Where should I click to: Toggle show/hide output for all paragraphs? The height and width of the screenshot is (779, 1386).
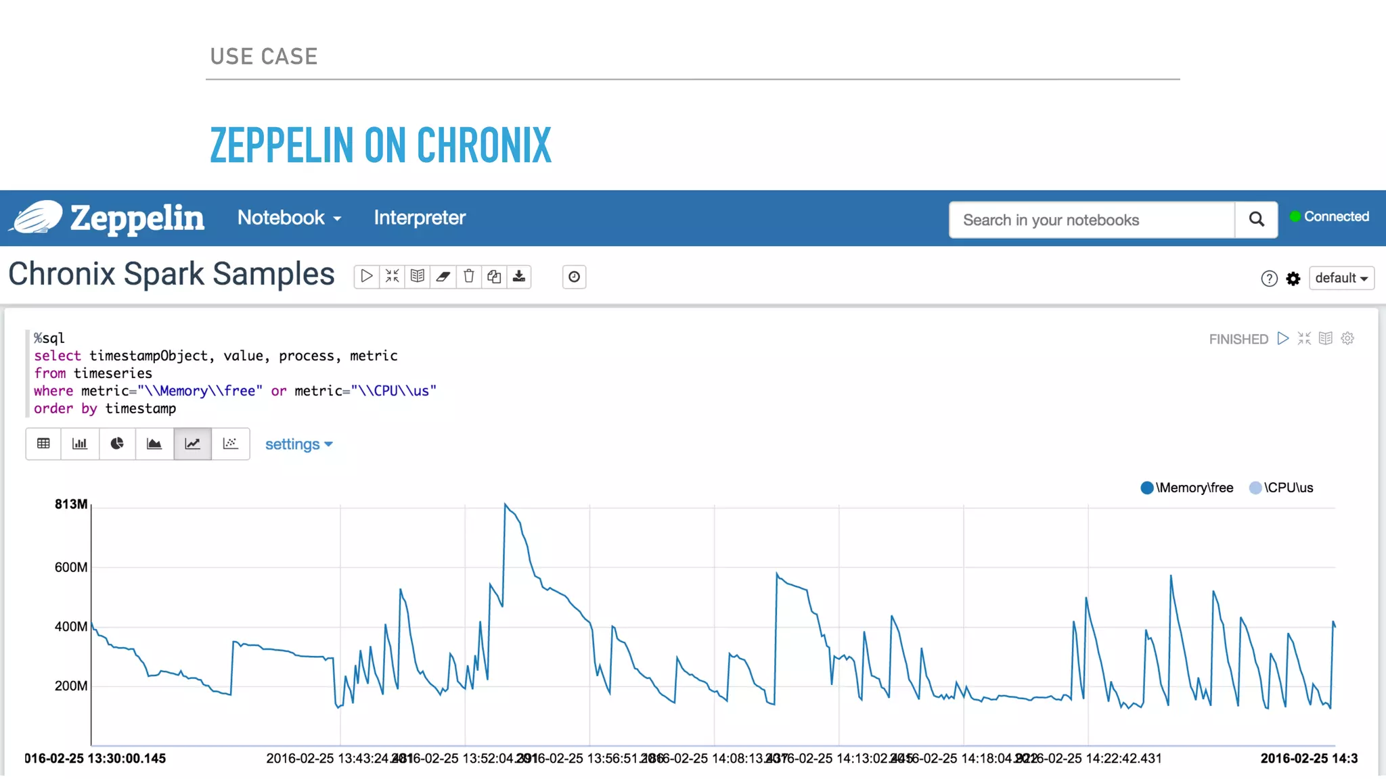pyautogui.click(x=418, y=277)
